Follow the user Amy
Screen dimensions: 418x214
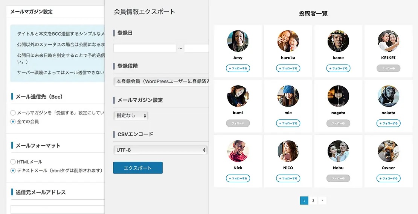point(238,68)
